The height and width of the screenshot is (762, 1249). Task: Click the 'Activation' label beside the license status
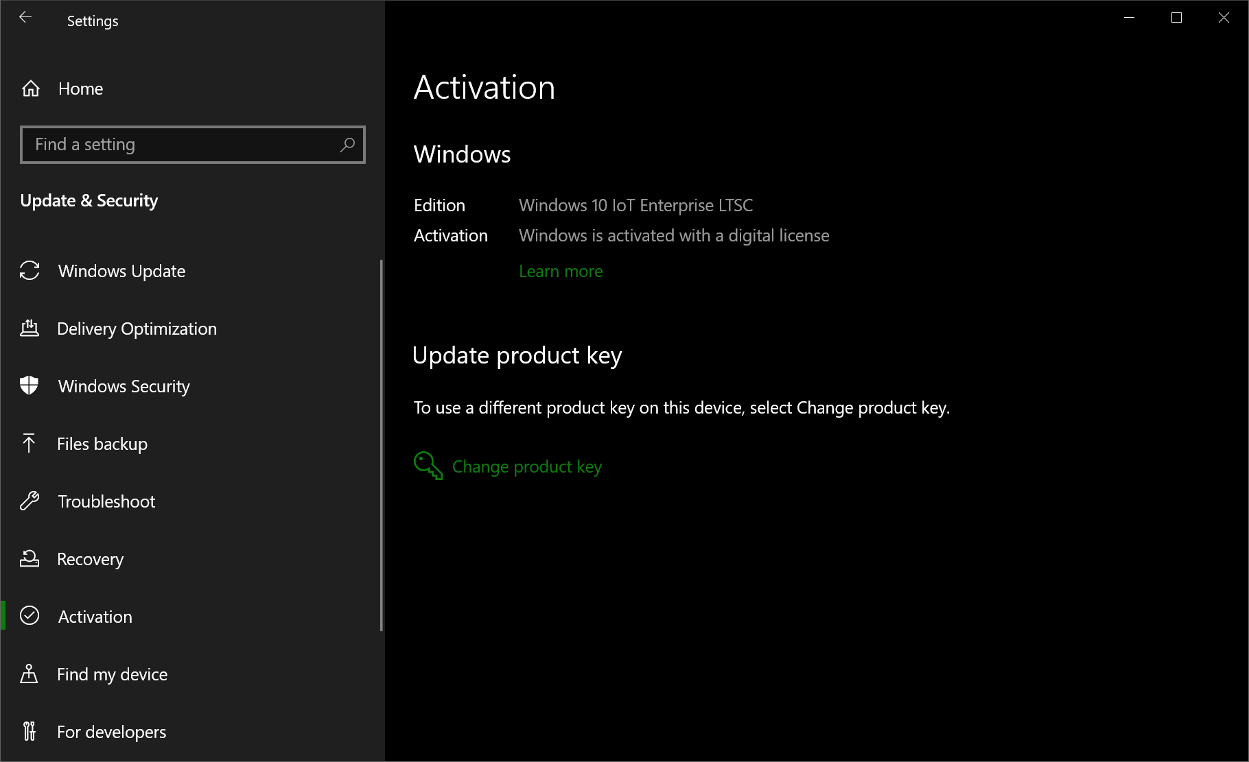450,235
